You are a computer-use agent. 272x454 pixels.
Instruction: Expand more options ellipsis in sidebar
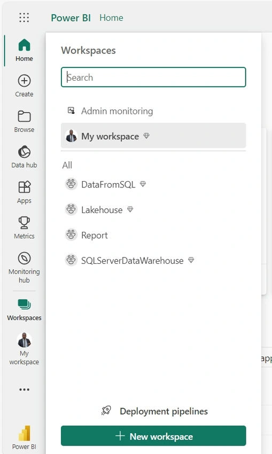point(24,389)
